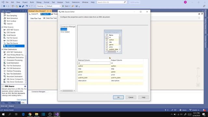Uncheck the price column checkbox
Image resolution: width=208 pixels, height=117 pixels.
click(x=107, y=47)
